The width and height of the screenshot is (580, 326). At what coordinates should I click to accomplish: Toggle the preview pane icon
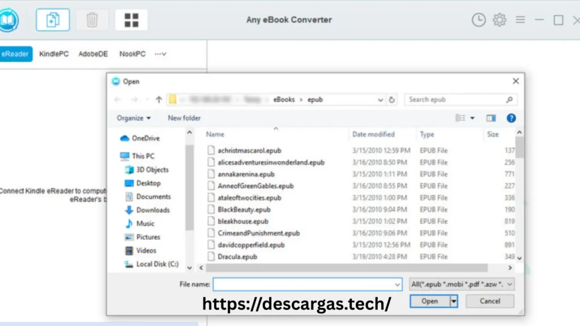click(x=491, y=118)
